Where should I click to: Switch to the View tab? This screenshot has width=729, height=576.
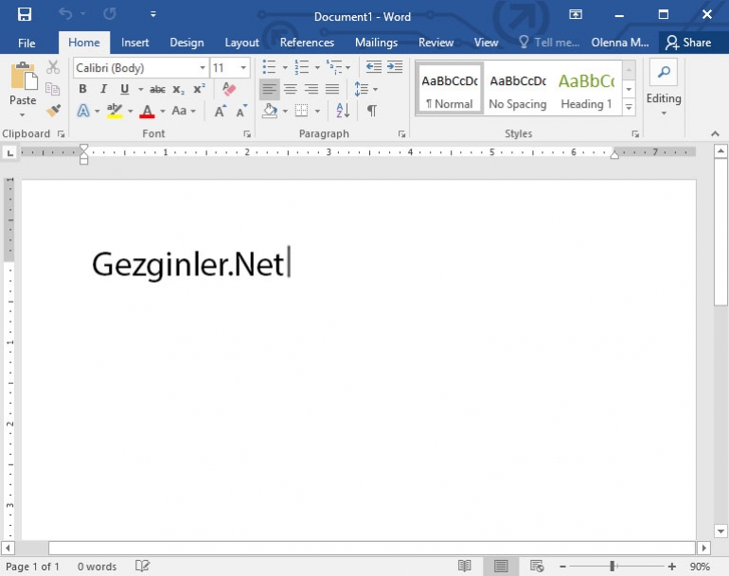click(x=486, y=43)
